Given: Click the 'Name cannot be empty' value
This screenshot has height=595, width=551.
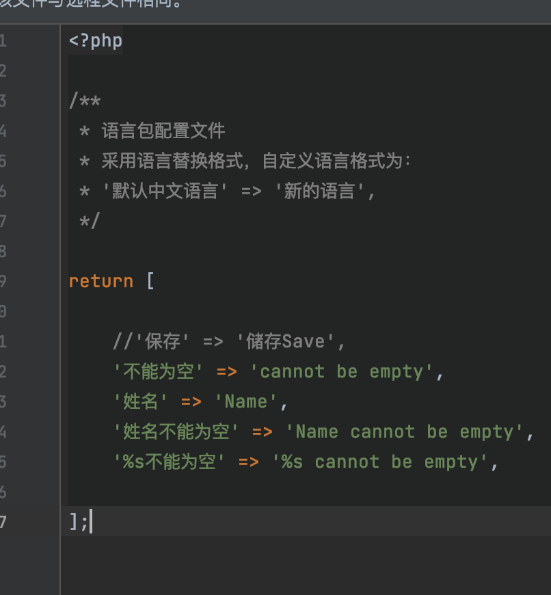Looking at the screenshot, I should (404, 432).
